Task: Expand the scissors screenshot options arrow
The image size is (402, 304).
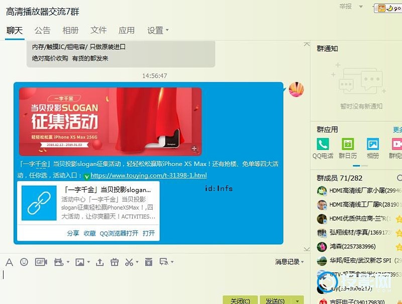Action: tap(137, 262)
